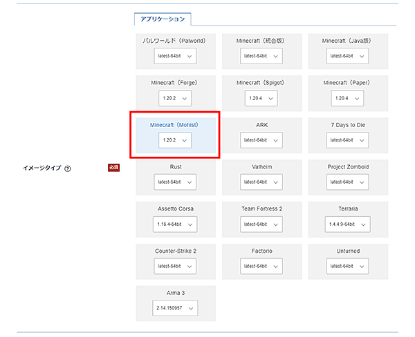Screen dimensions: 415x337
Task: Select the パルワールド (Palworld) image title
Action: [174, 41]
